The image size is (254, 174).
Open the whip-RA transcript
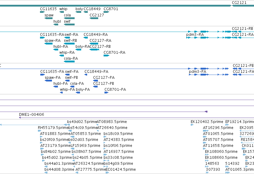(x=61, y=56)
